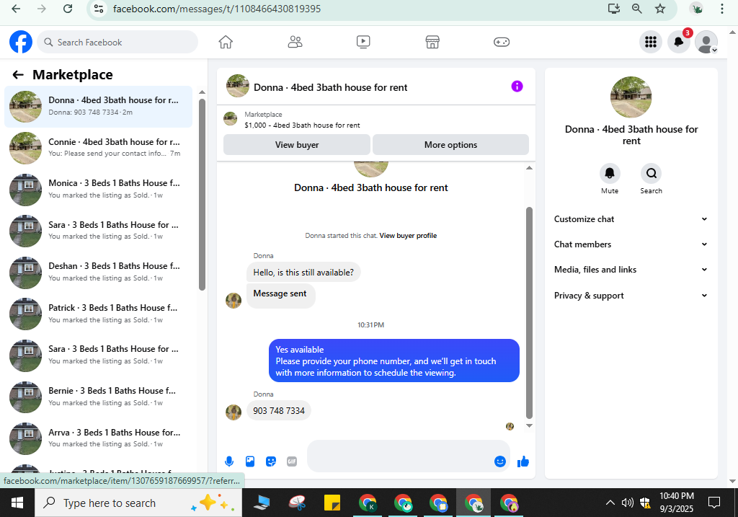Open the Video tab icon
Image resolution: width=738 pixels, height=517 pixels.
click(363, 42)
